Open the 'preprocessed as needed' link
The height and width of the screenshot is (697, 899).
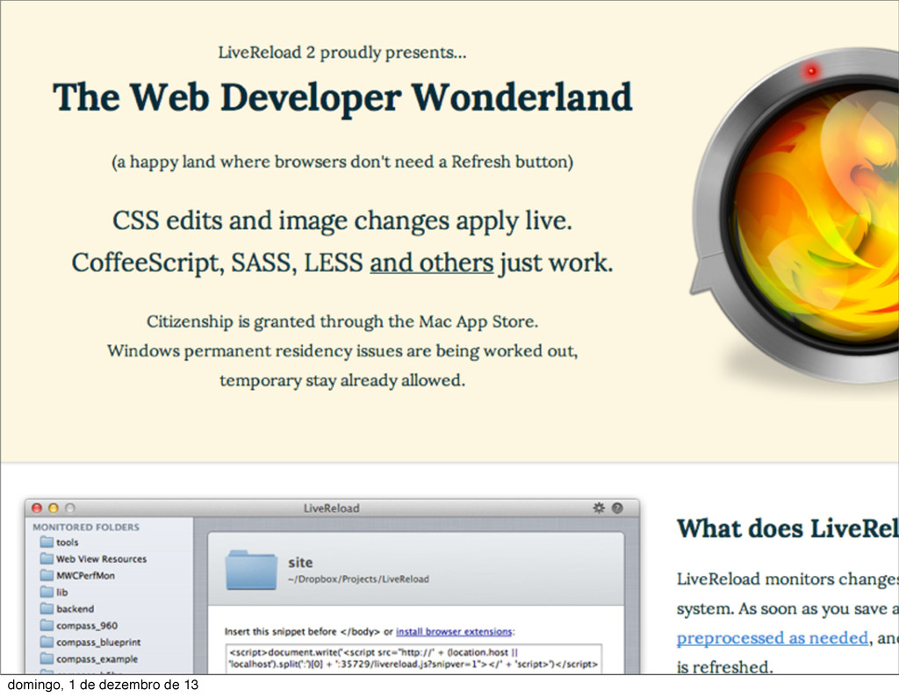[773, 638]
